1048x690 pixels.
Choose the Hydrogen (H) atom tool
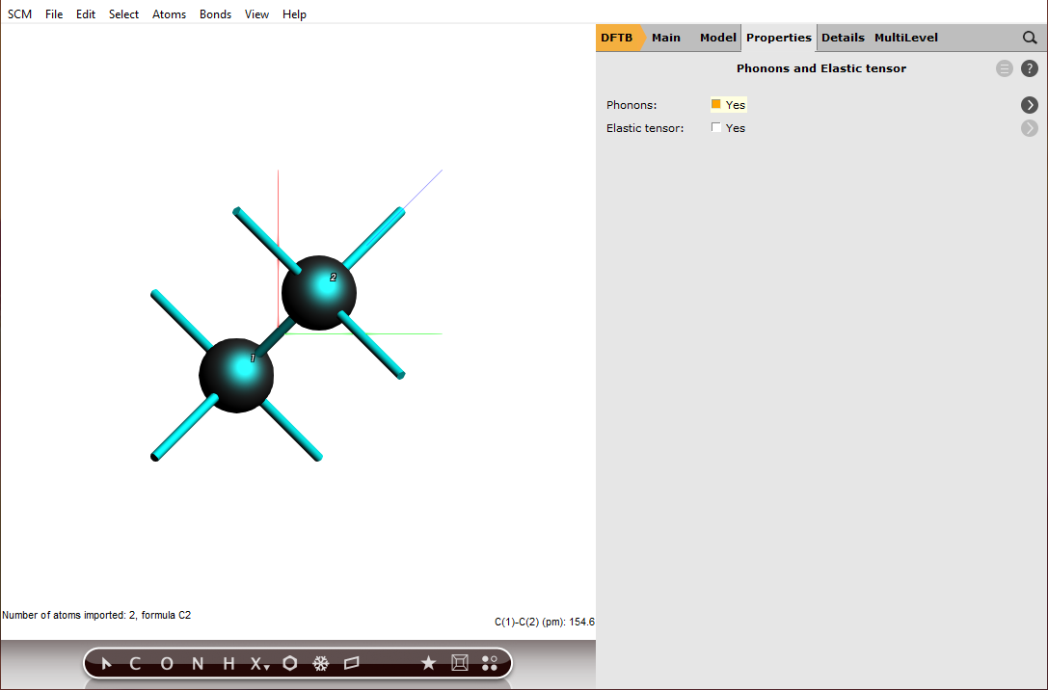[228, 663]
